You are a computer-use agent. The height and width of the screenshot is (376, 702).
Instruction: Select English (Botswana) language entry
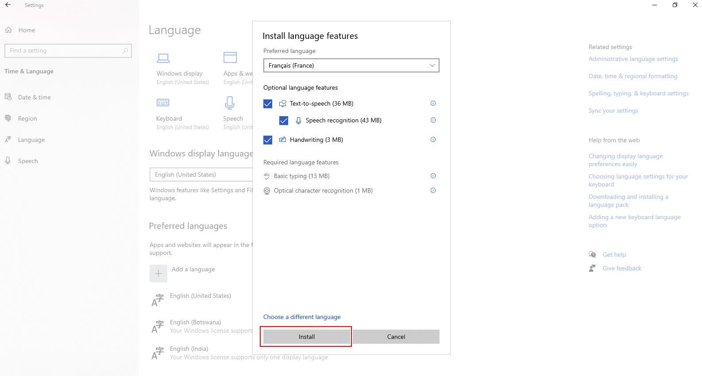point(195,322)
